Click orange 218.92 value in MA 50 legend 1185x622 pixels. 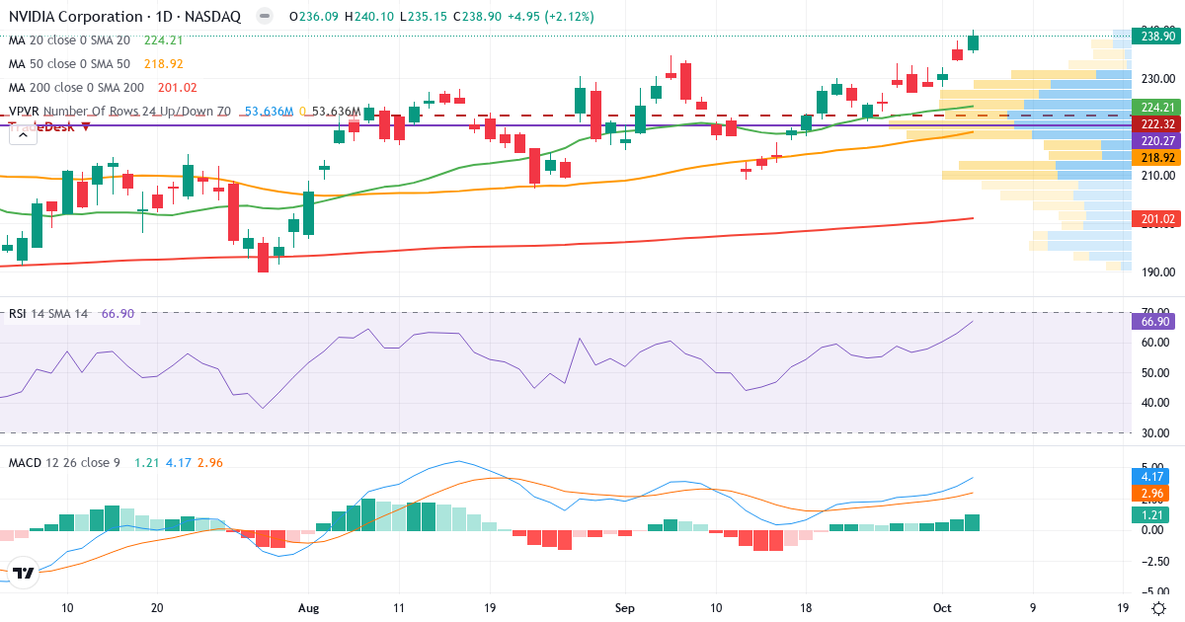164,64
